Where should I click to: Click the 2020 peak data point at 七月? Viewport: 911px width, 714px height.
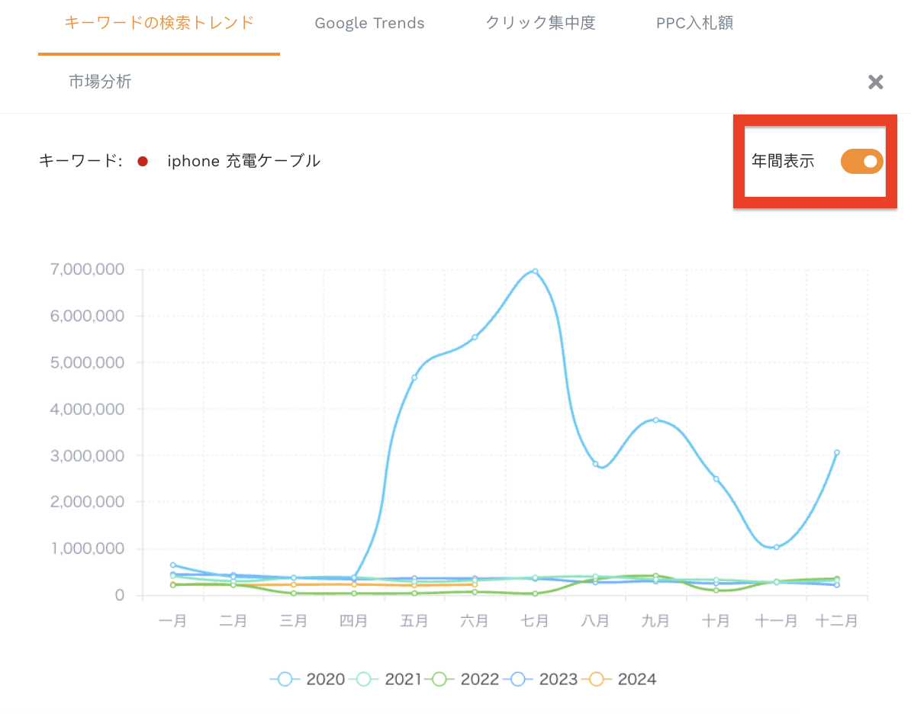click(x=535, y=272)
